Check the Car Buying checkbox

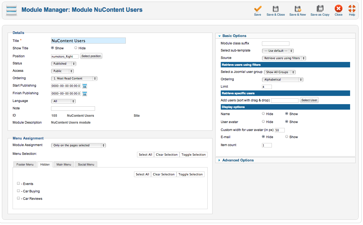(x=18, y=191)
